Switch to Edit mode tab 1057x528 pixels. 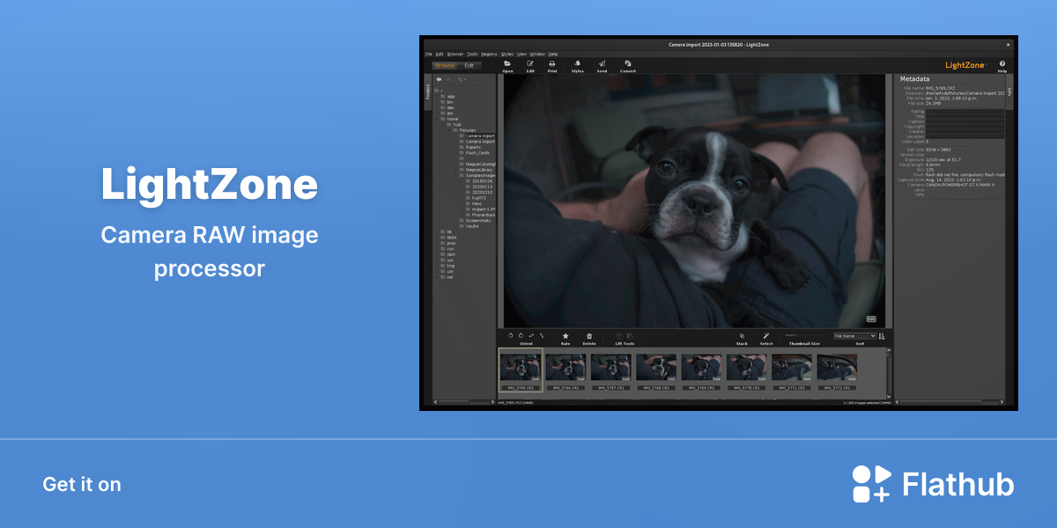point(469,65)
